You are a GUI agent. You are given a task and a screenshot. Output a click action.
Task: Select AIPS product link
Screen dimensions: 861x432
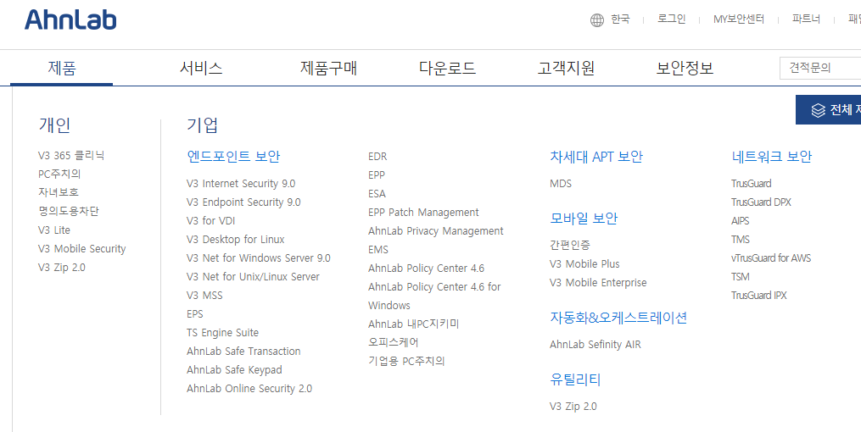coord(741,221)
